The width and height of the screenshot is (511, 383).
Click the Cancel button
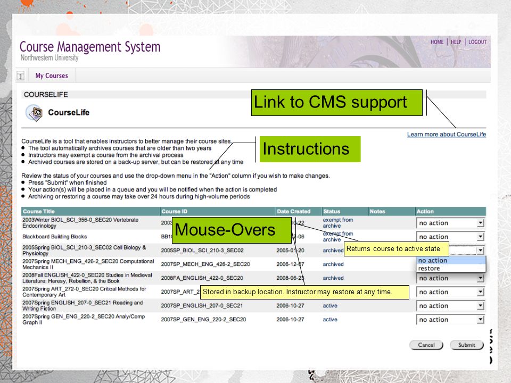[426, 345]
